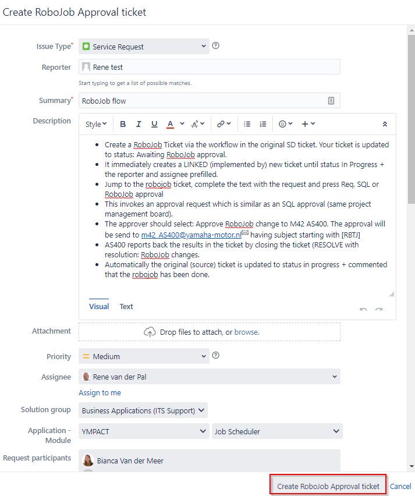Click the Drop files to attach area
Screen dimensions: 415x496
[210, 332]
